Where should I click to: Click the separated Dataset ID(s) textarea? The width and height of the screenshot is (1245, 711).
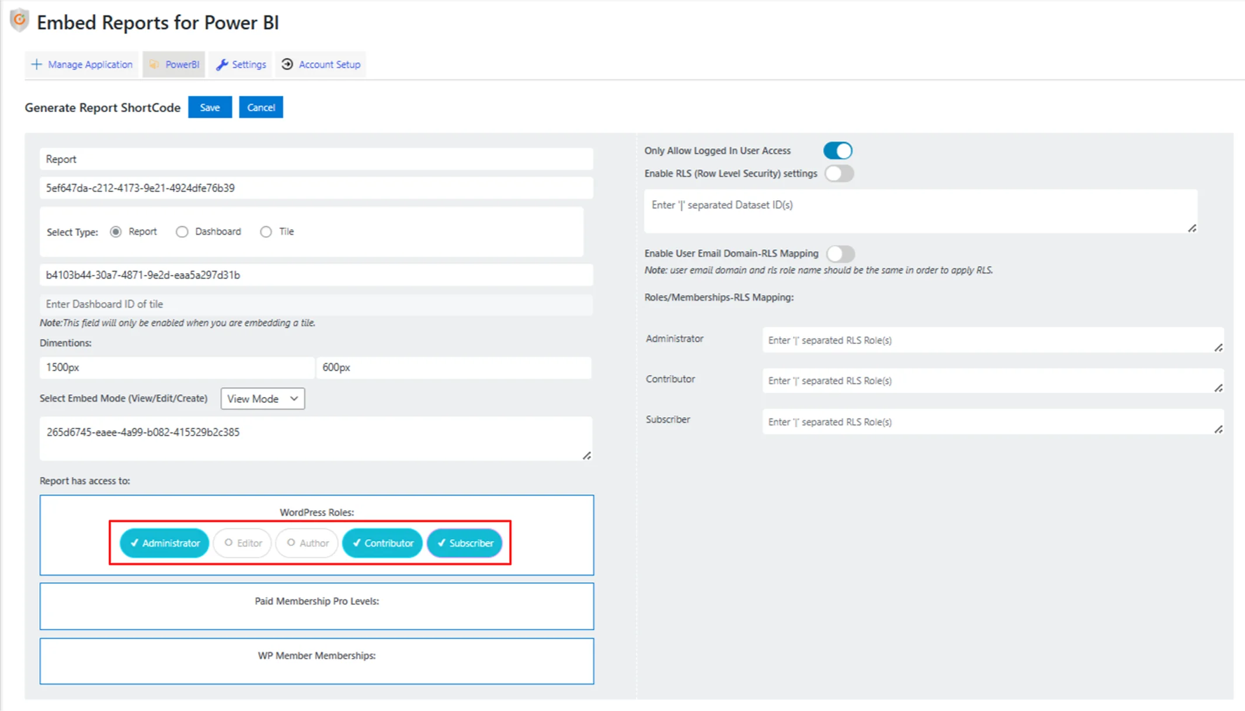pos(921,211)
